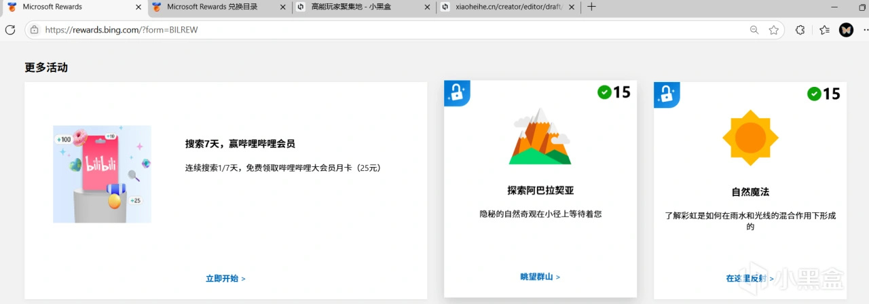Minimize the browser window
Viewport: 869px width, 304px height.
(x=834, y=7)
